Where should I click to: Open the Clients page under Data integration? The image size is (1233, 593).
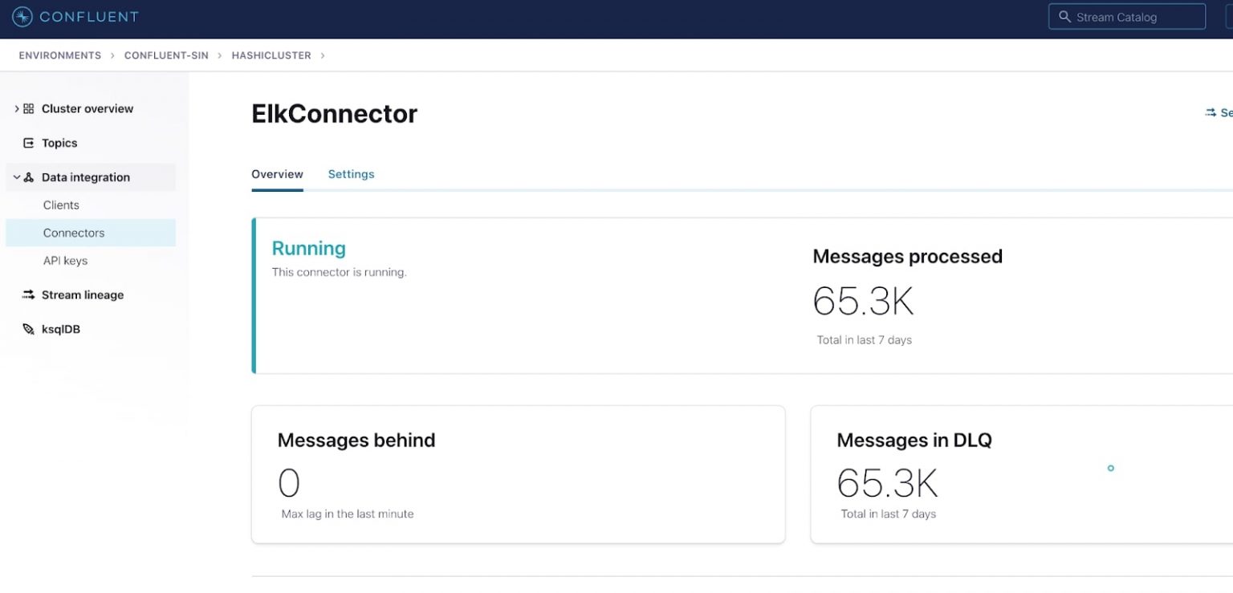coord(61,205)
